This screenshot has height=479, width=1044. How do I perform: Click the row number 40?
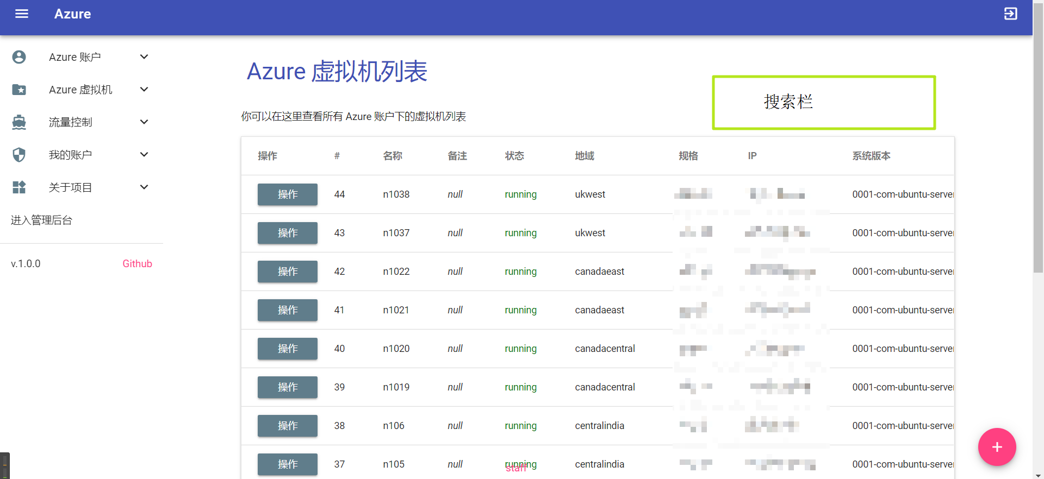click(x=339, y=349)
